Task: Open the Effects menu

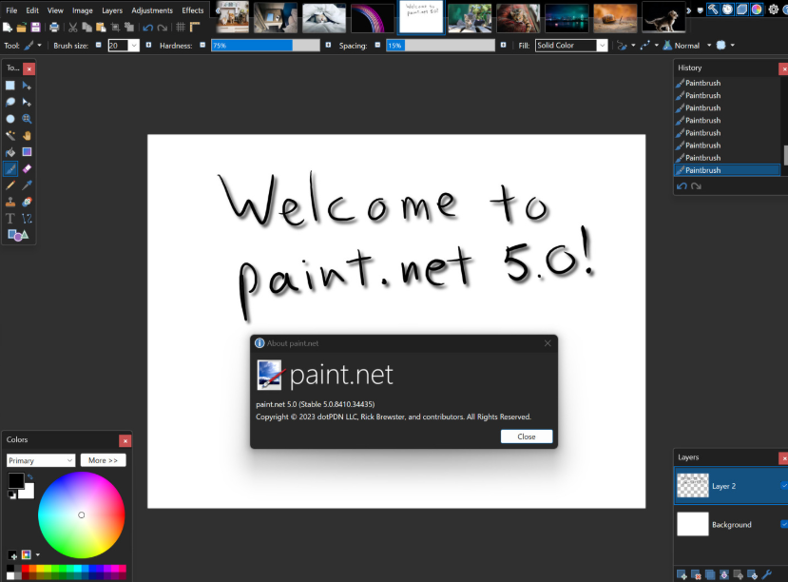Action: pyautogui.click(x=192, y=10)
